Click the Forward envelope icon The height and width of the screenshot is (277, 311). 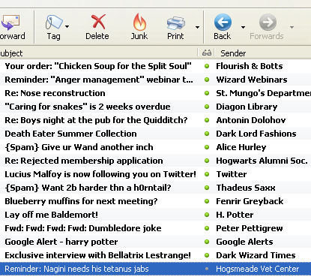[x=10, y=23]
